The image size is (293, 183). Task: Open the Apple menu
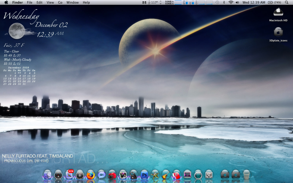coord(6,3)
